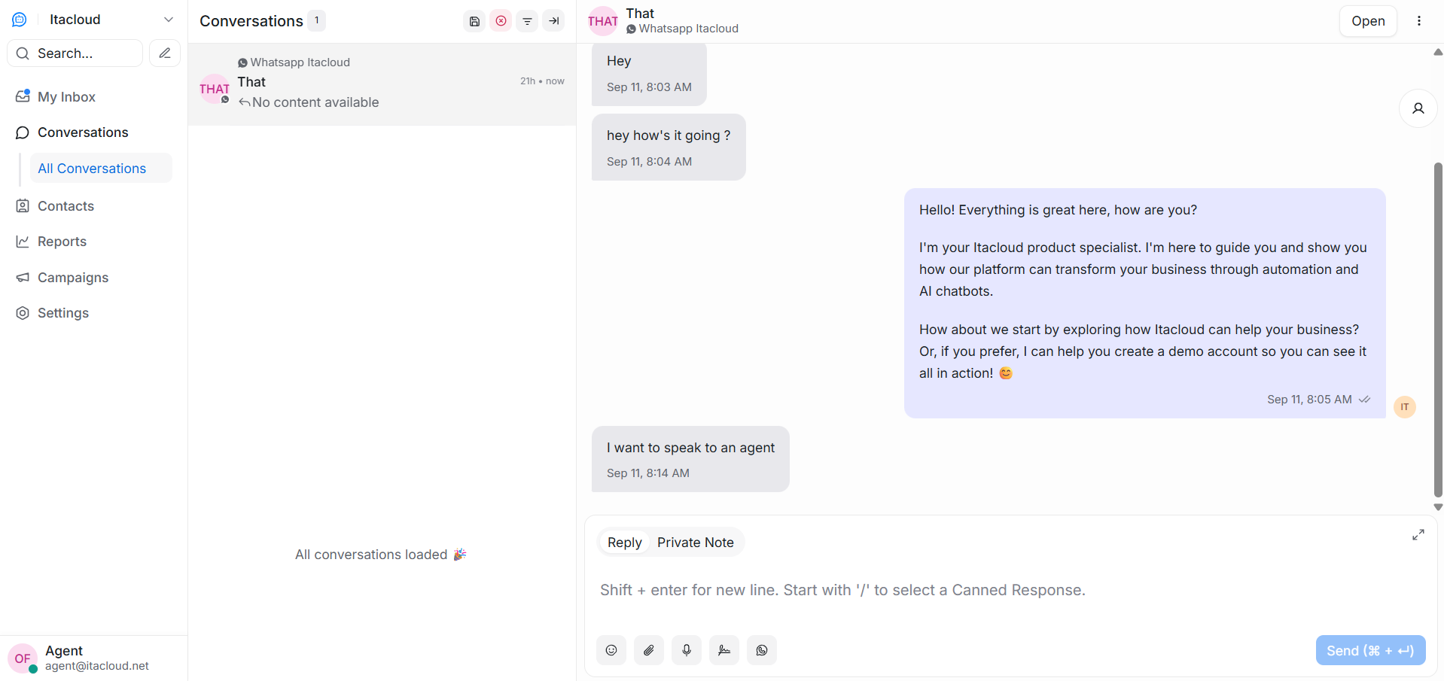Screen dimensions: 1444x681
Task: Compose a new conversation with pencil icon
Action: click(165, 53)
